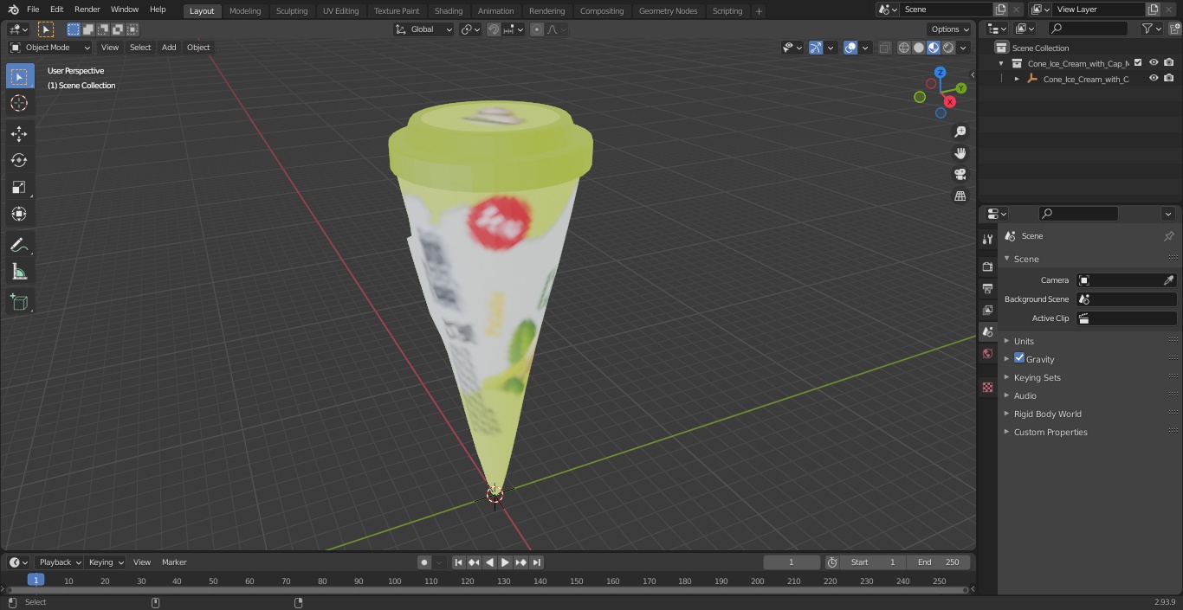Screen dimensions: 1183x610
Task: Open Playback dropdown in timeline
Action: 59,562
